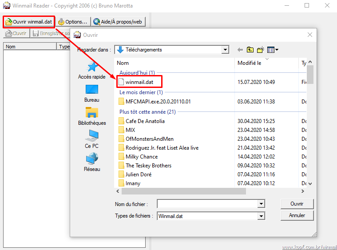The width and height of the screenshot is (337, 250).
Task: Click the horizontal scrollbar in file list
Action: [183, 191]
